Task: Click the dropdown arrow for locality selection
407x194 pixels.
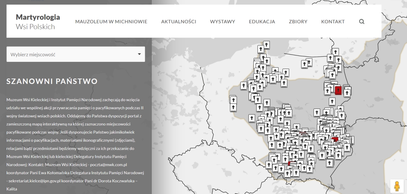Action: tap(139, 54)
